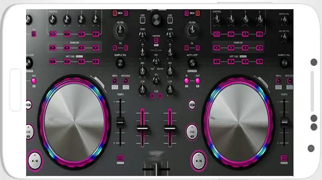
Task: Hit Hot Cue 3 on left deck
Action: [82, 62]
